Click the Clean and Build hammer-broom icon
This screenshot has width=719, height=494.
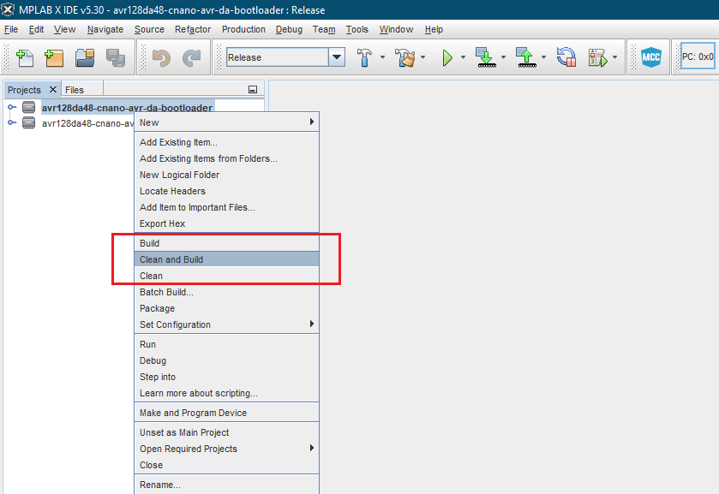point(405,57)
